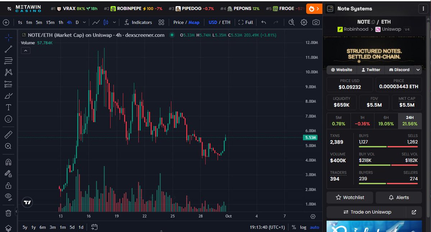Screen dimensions: 431x232
Task: Open trade link in external window
Action: coord(414,212)
